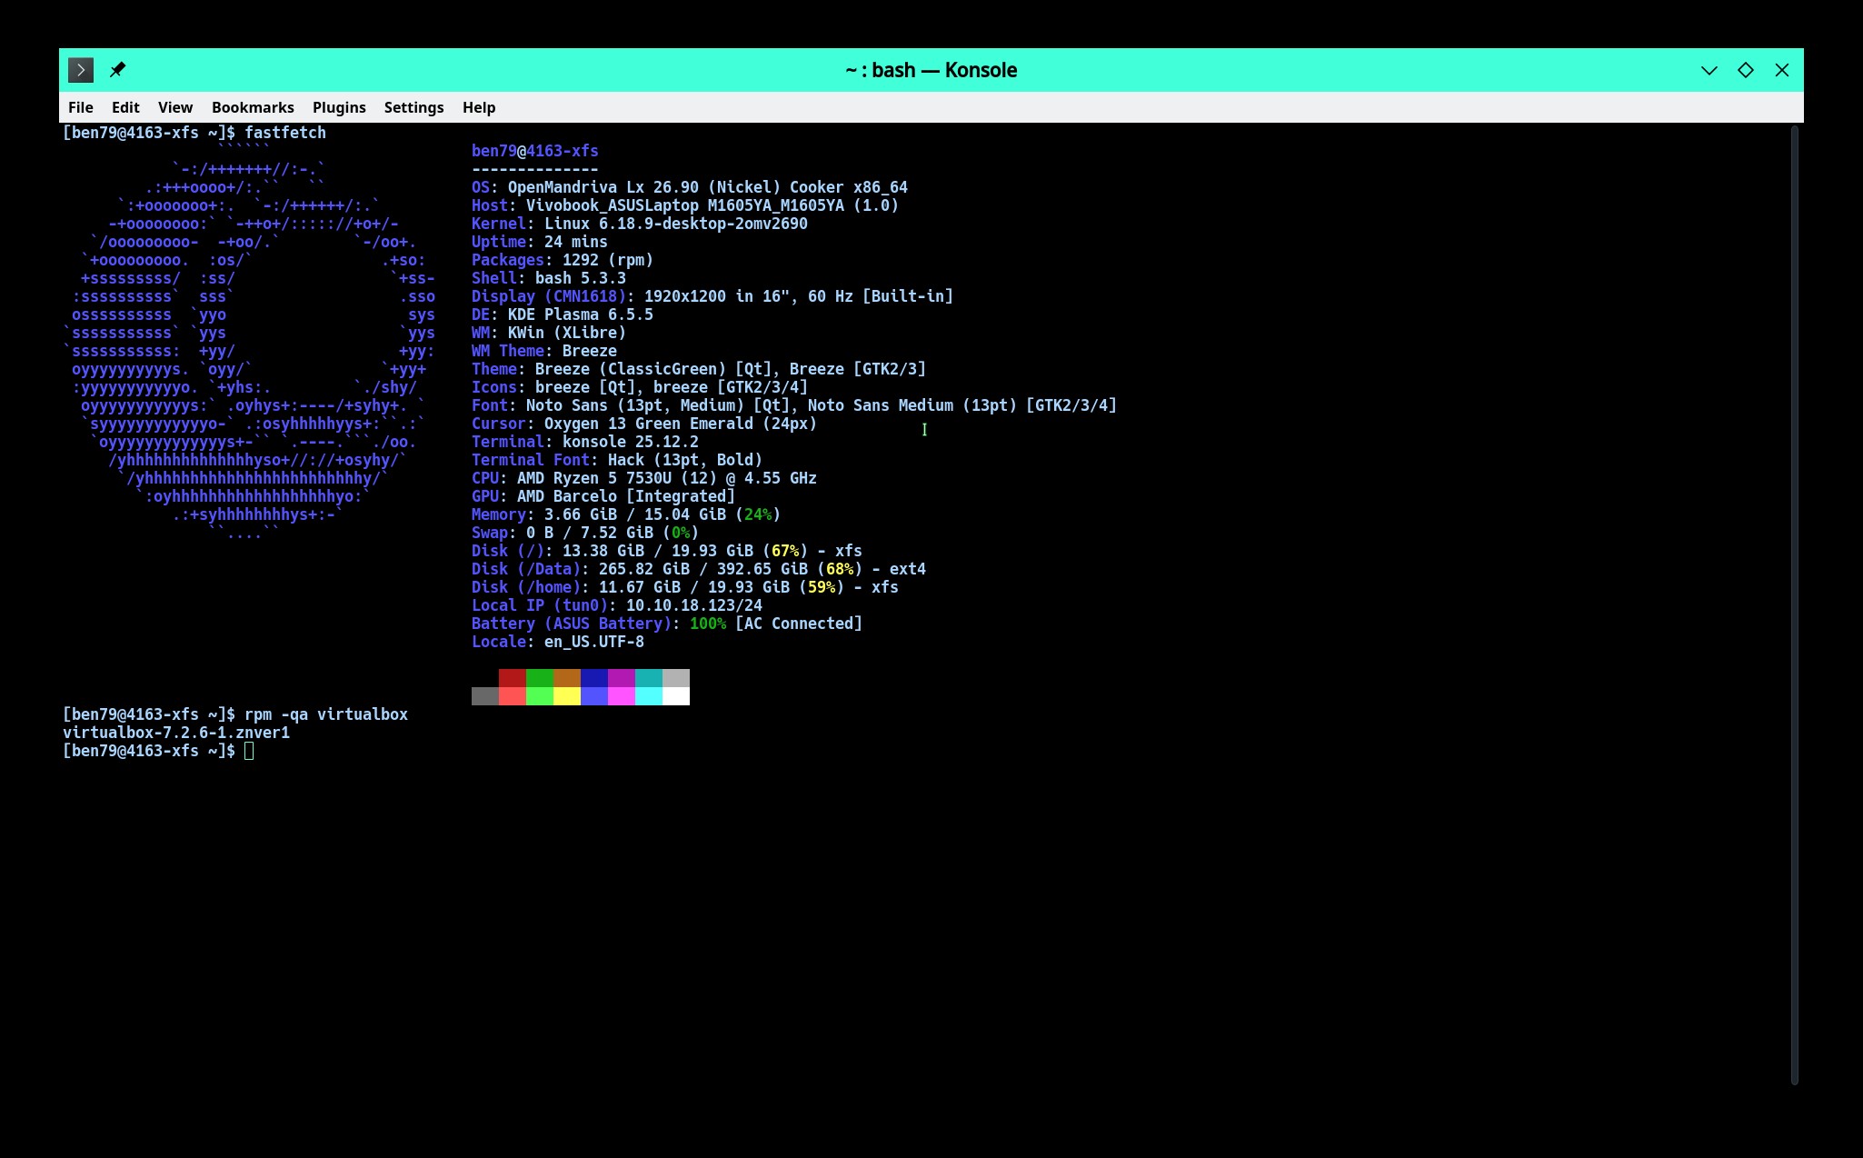Open the View menu
This screenshot has width=1863, height=1158.
175,107
